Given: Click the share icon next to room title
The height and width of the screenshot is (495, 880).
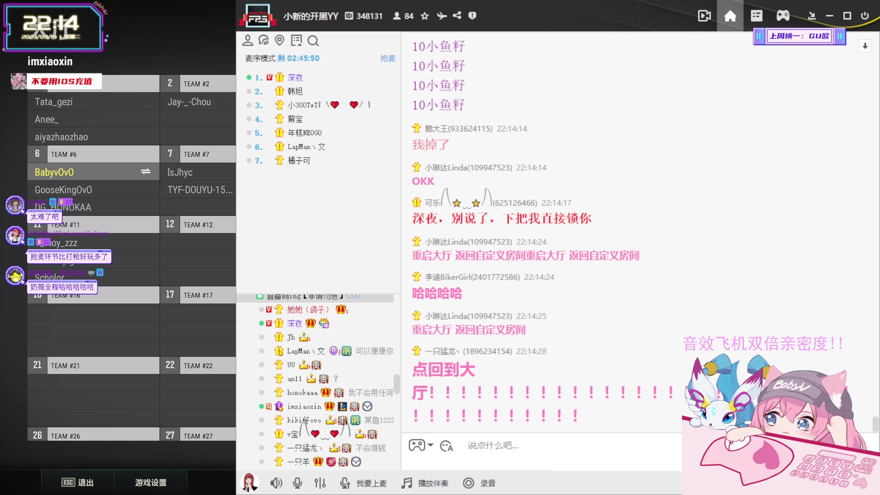Looking at the screenshot, I should tap(456, 16).
